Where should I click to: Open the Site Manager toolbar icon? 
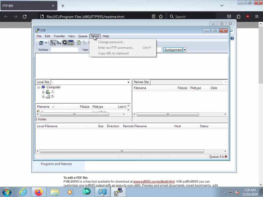pos(41,43)
